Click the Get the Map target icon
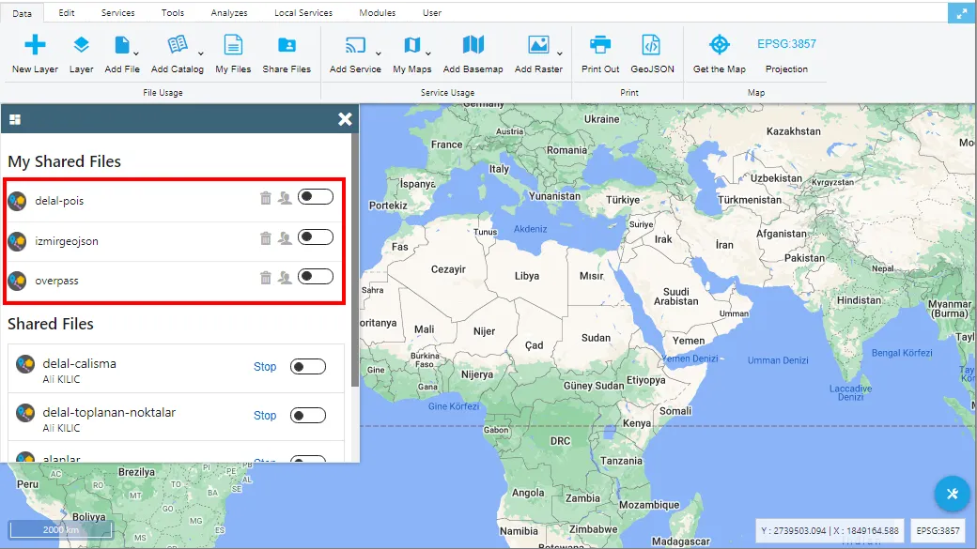This screenshot has height=549, width=977. click(719, 45)
